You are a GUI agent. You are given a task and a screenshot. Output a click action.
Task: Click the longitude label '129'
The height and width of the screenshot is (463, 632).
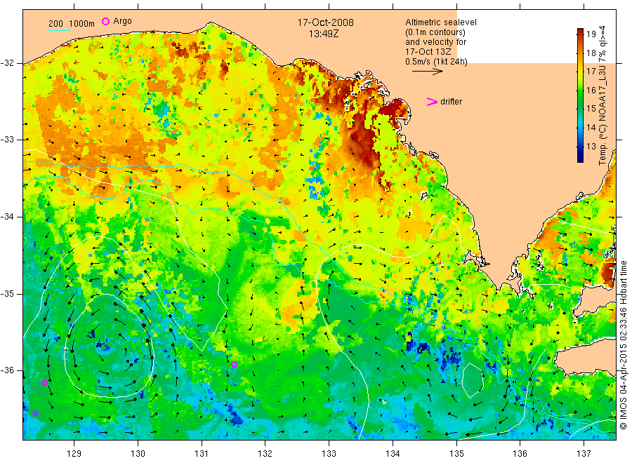point(74,454)
